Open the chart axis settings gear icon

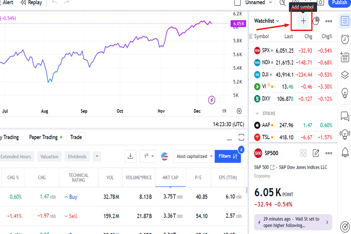point(239,112)
